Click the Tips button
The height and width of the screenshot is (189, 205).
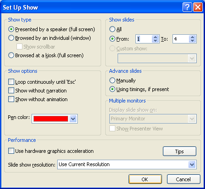pos(179,151)
